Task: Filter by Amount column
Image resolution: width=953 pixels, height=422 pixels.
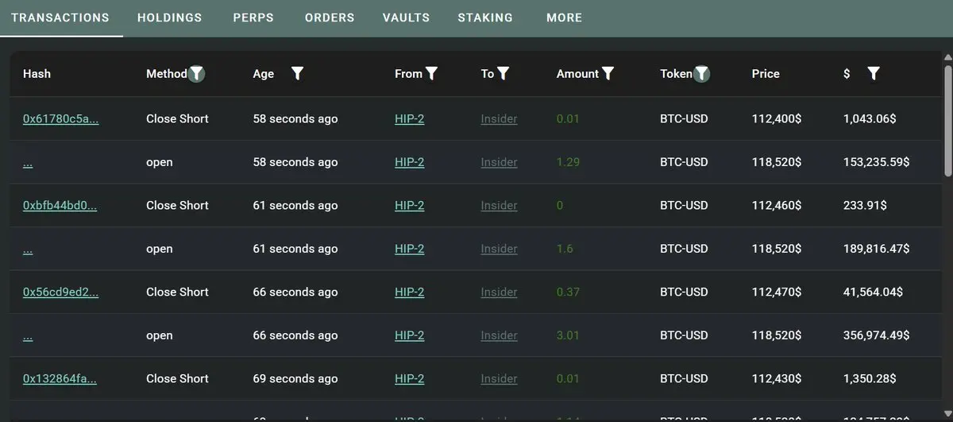Action: [x=608, y=74]
